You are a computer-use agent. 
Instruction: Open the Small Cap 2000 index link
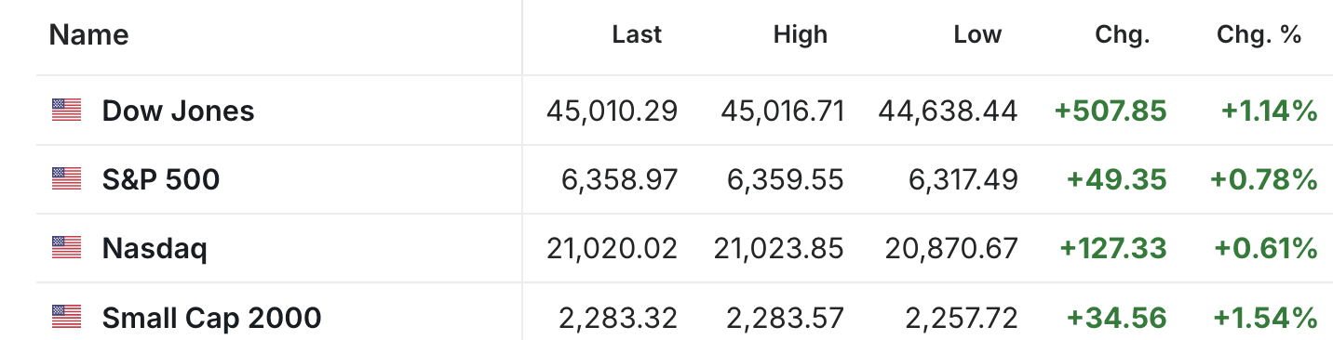click(x=212, y=318)
